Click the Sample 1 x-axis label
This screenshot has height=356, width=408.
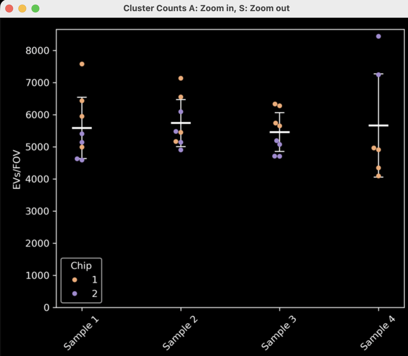click(x=81, y=333)
